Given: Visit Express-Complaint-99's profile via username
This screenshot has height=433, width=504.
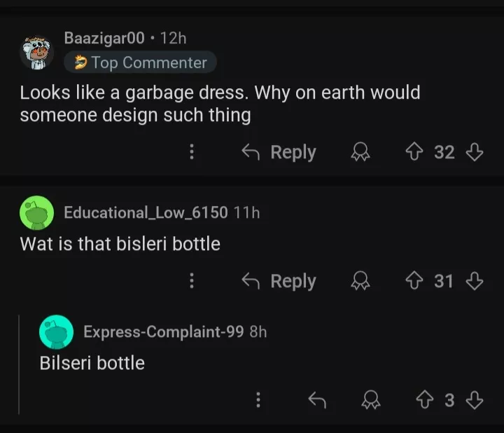Looking at the screenshot, I should [164, 331].
